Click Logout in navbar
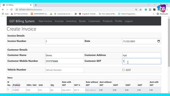This screenshot has height=96, width=170. point(129,21)
